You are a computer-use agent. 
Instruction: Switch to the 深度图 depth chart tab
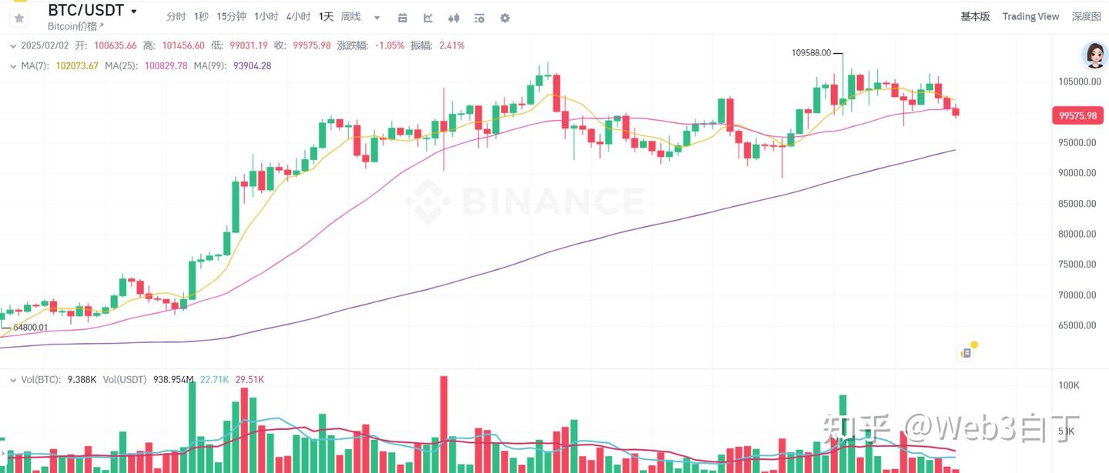pyautogui.click(x=1087, y=16)
